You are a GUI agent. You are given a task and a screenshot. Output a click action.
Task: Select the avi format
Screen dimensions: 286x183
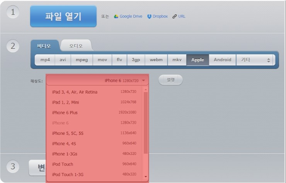[x=63, y=60]
